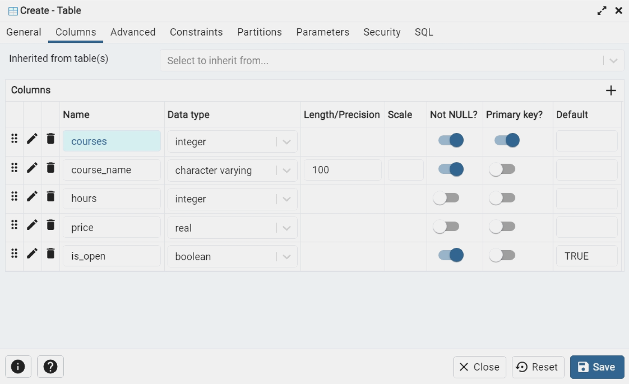The image size is (629, 384).
Task: Edit the courses column row
Action: click(32, 139)
